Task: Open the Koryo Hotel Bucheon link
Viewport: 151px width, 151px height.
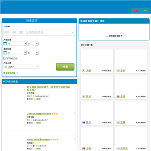Action: tap(38, 139)
